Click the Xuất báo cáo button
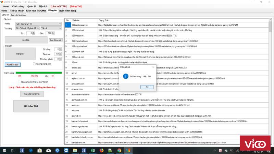This screenshot has height=154, width=274. [13, 64]
